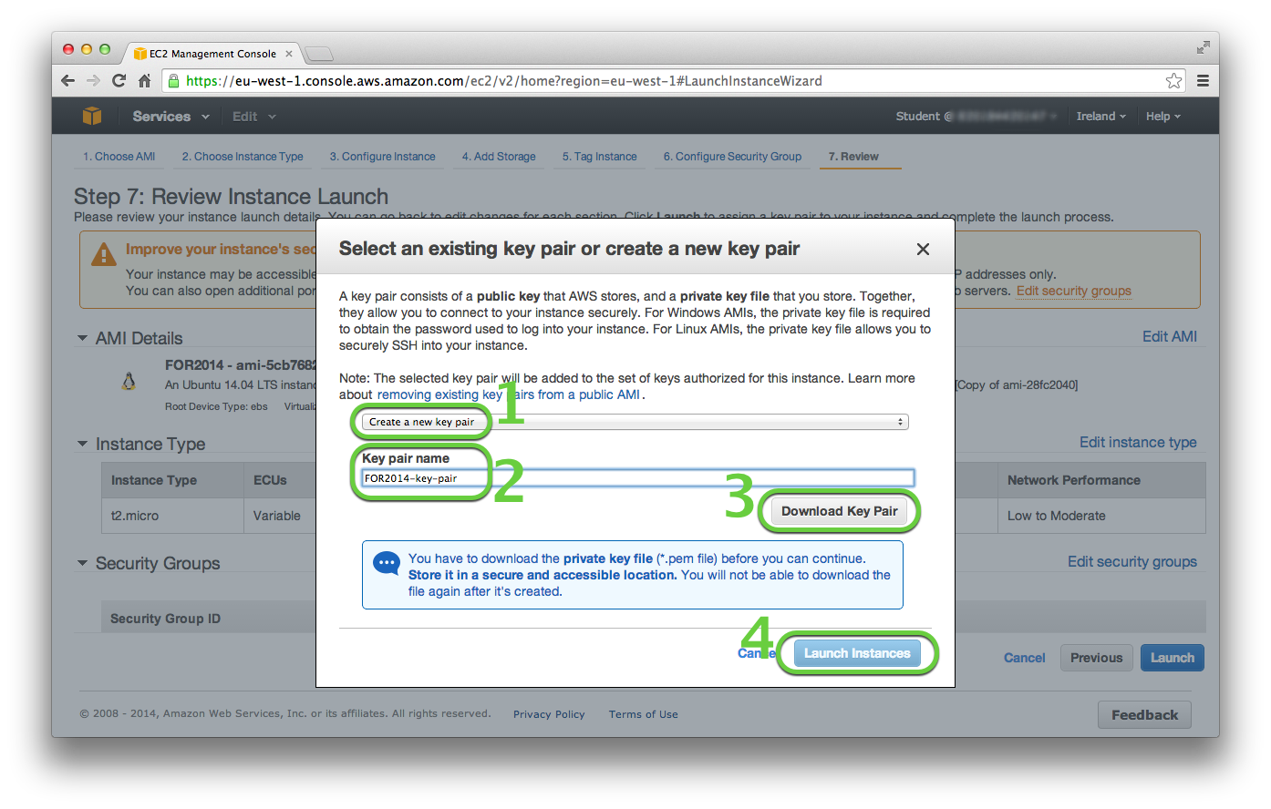Viewport: 1271px width, 809px height.
Task: Click Edit security groups link in warning
Action: (x=1074, y=291)
